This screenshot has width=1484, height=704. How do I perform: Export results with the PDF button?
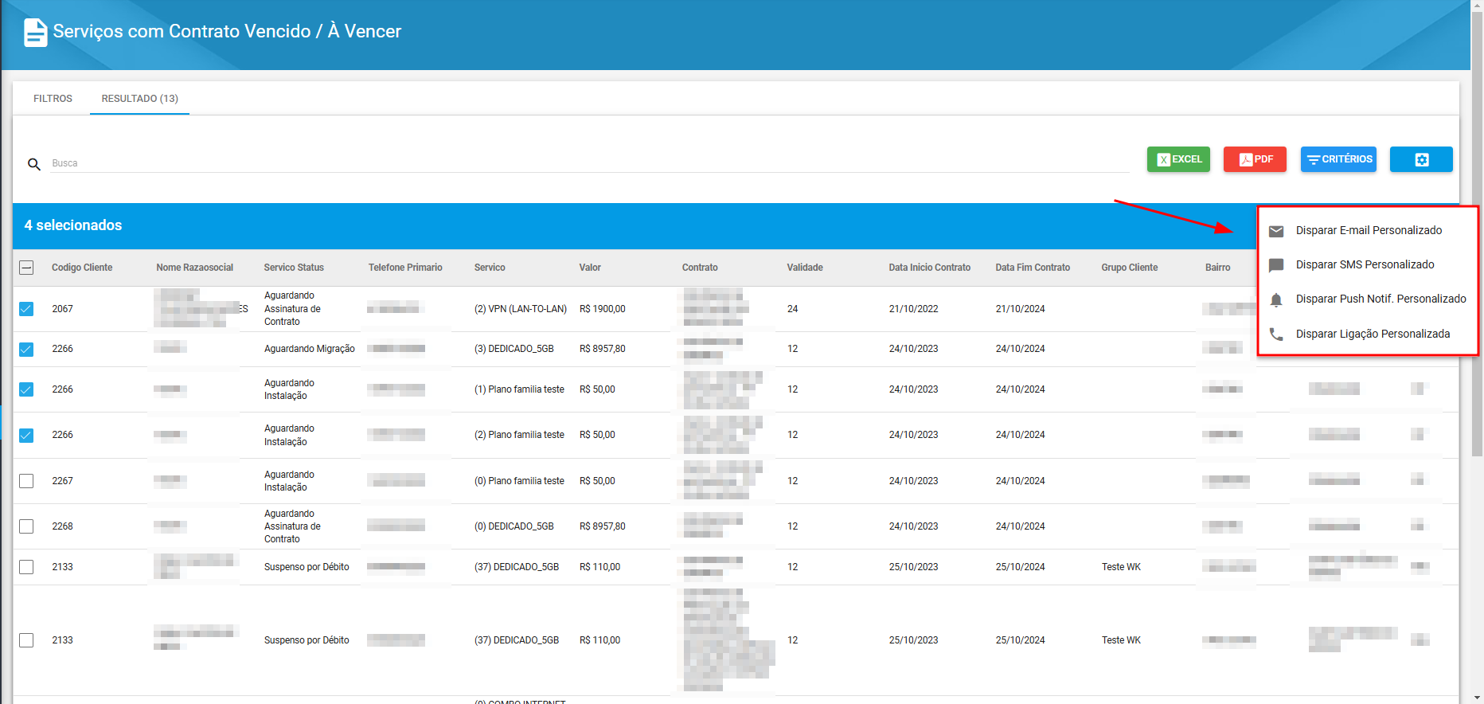click(x=1255, y=159)
